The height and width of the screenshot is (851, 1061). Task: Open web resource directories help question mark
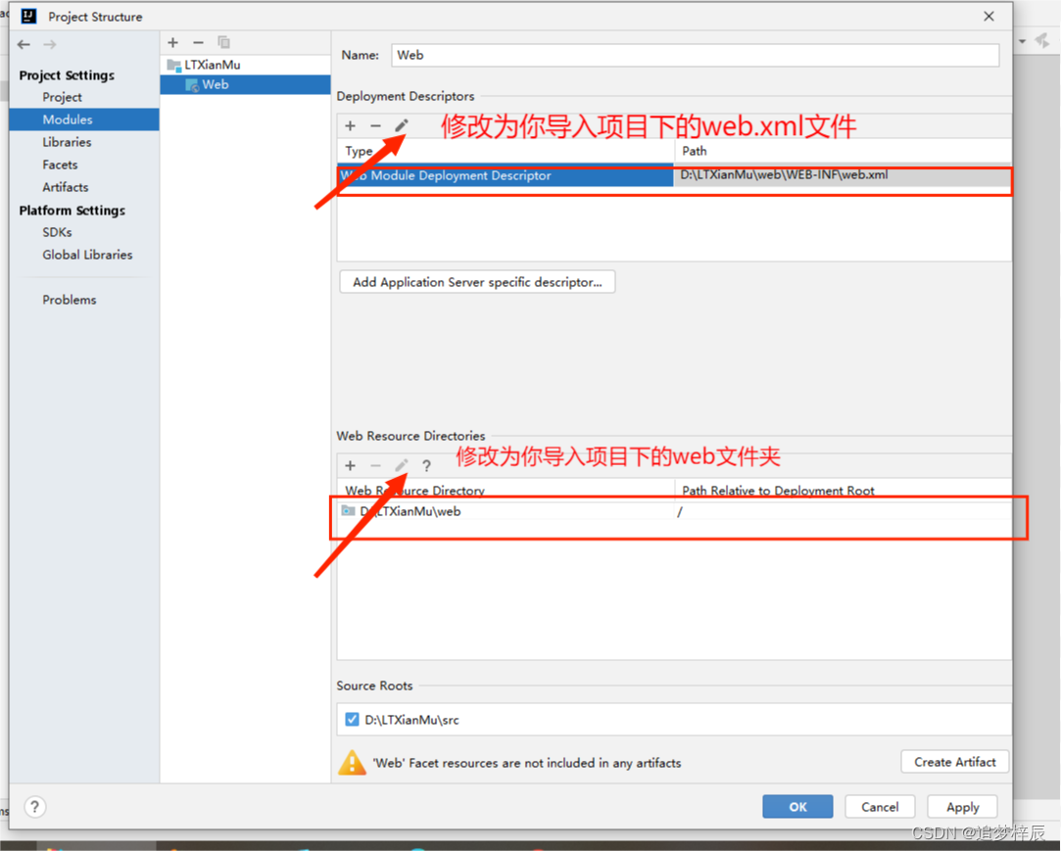point(426,465)
